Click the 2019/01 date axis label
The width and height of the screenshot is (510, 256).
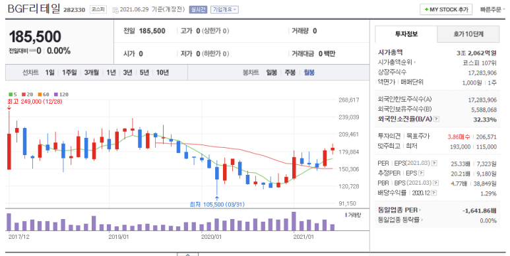pos(118,237)
